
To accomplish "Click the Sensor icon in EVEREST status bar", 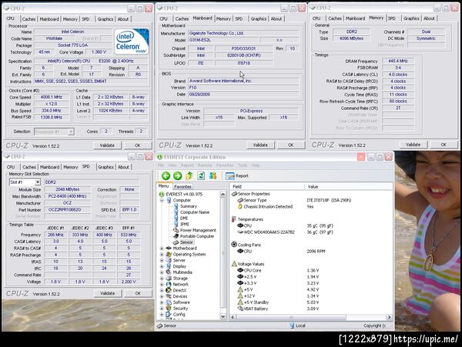I will pyautogui.click(x=160, y=325).
